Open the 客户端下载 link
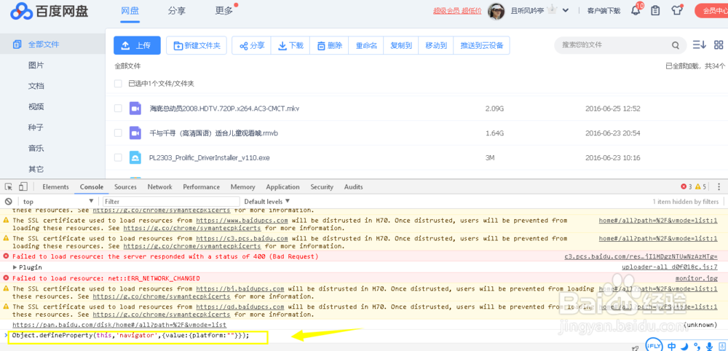The width and height of the screenshot is (728, 351). click(604, 11)
